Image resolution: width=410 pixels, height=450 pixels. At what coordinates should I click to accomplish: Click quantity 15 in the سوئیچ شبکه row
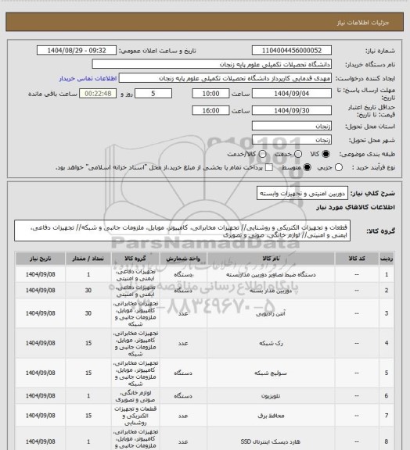(88, 373)
